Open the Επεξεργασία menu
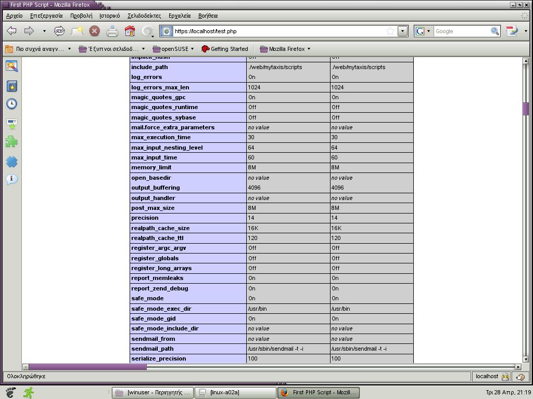The height and width of the screenshot is (399, 533). point(46,16)
